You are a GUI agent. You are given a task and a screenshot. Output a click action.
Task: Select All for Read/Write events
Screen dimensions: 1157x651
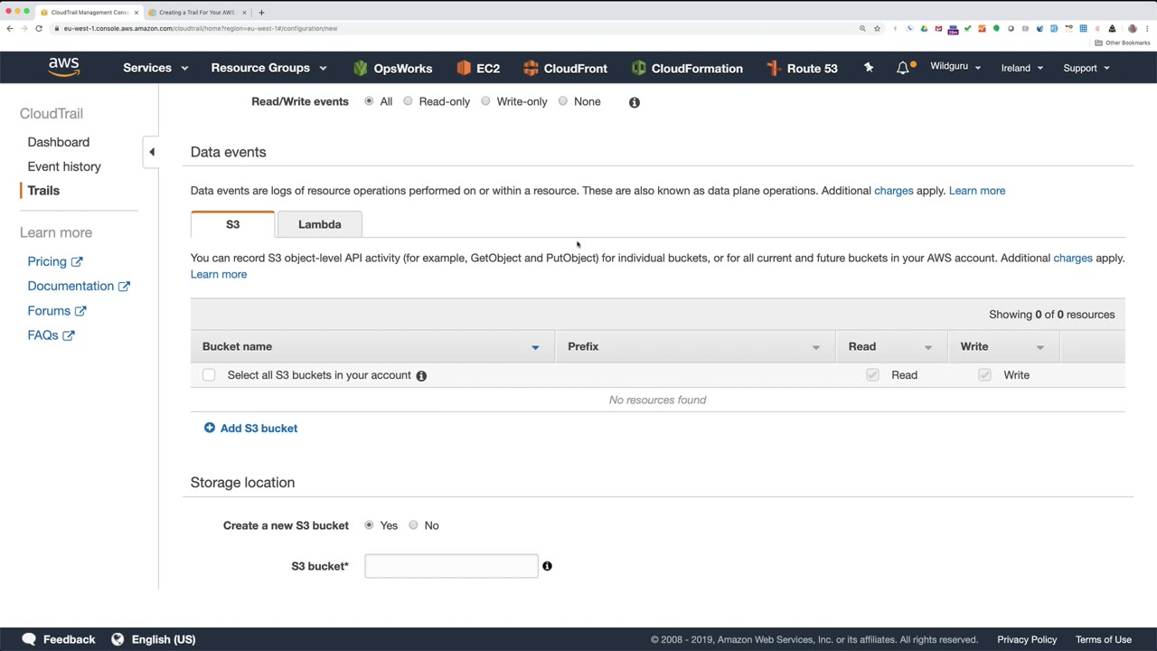click(369, 101)
